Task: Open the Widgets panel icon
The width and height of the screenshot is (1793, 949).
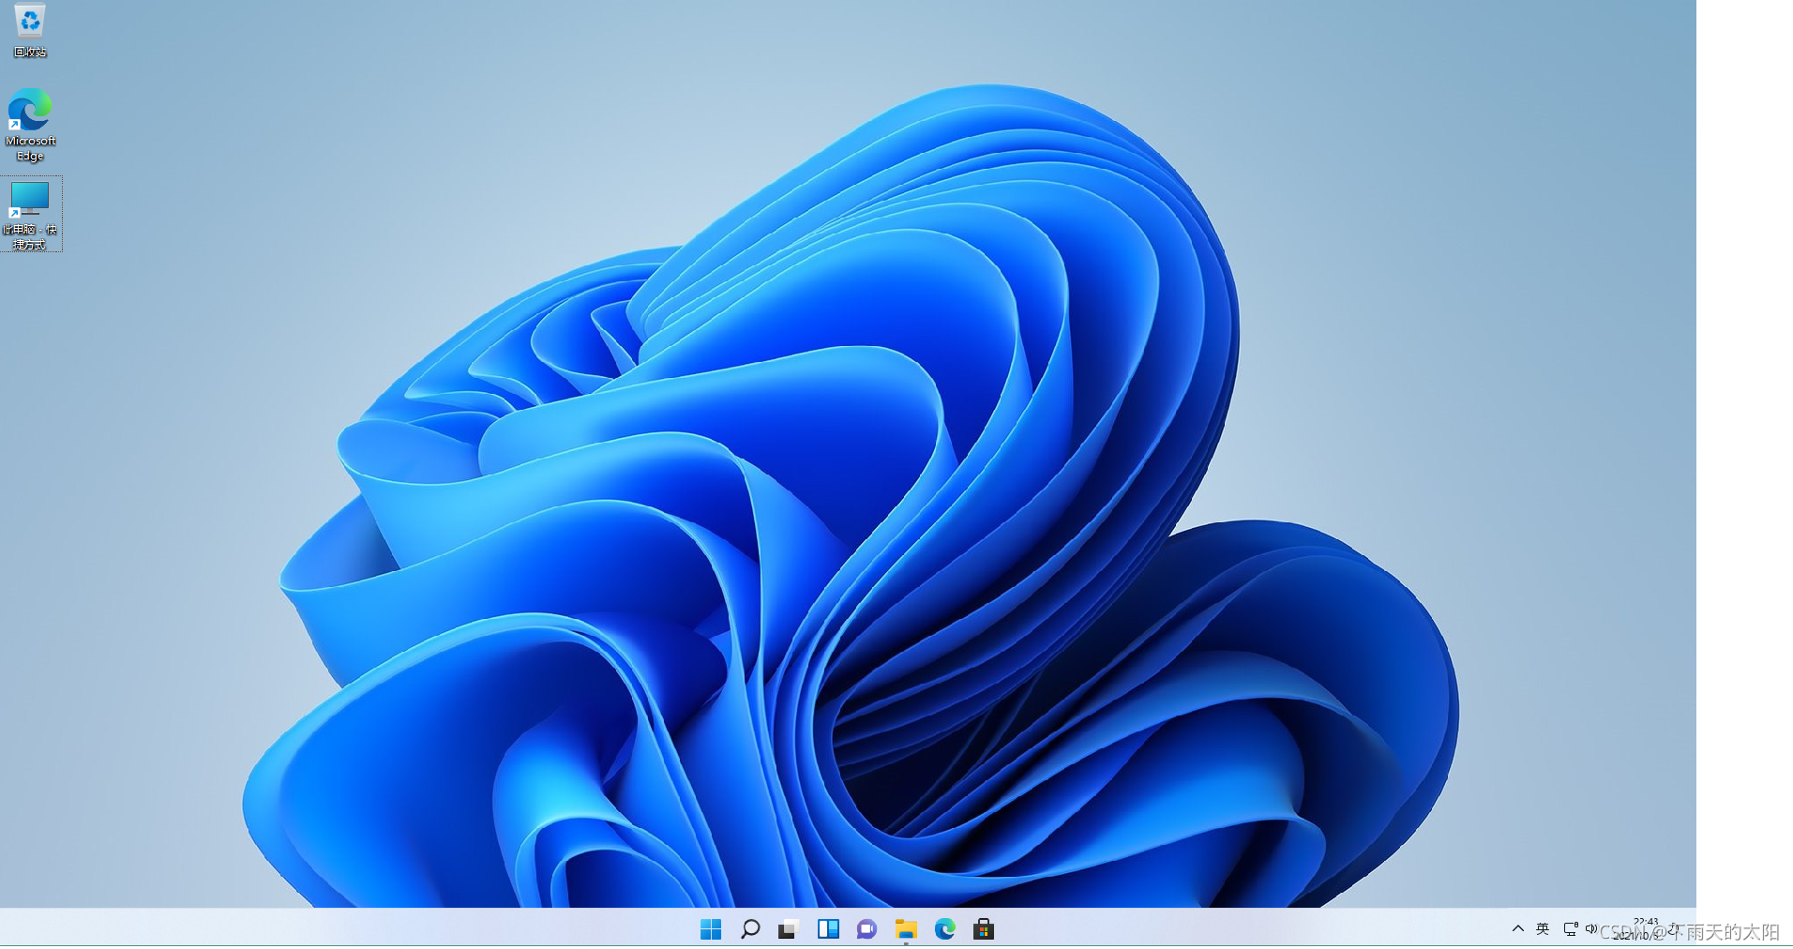Action: [x=828, y=929]
